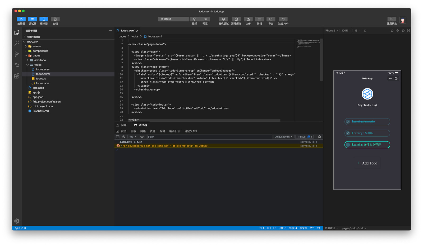Click the simulator home icon
This screenshot has width=423, height=246.
(x=392, y=31)
